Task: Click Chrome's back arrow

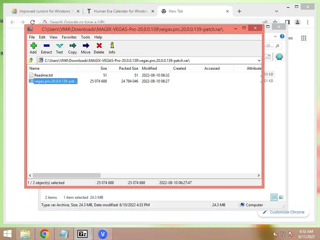Action: coord(12,22)
